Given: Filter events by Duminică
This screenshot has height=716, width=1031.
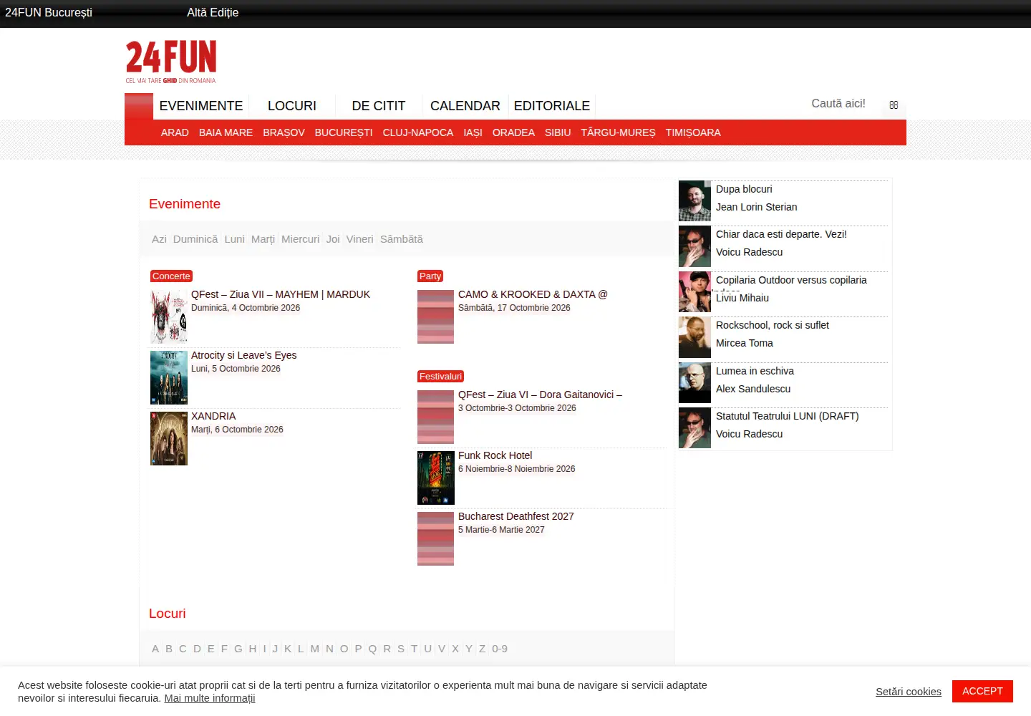Looking at the screenshot, I should pos(195,239).
